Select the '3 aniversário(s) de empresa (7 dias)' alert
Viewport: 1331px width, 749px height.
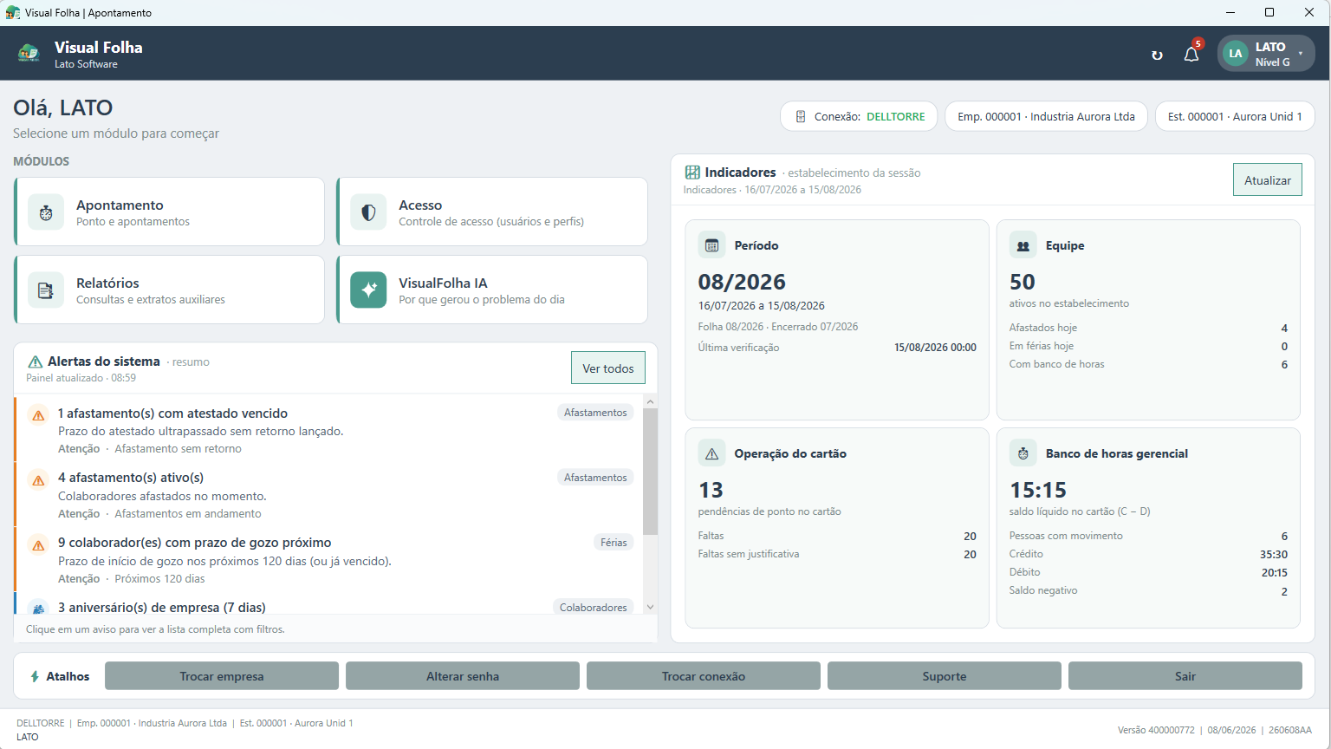(x=328, y=603)
